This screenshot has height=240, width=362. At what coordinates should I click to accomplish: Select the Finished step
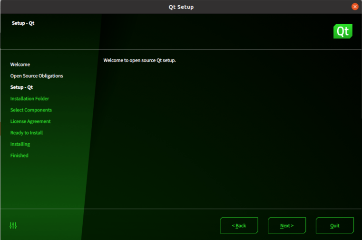coord(19,156)
